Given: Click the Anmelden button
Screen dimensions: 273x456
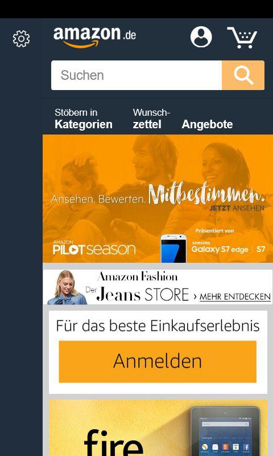Looking at the screenshot, I should coord(158,361).
